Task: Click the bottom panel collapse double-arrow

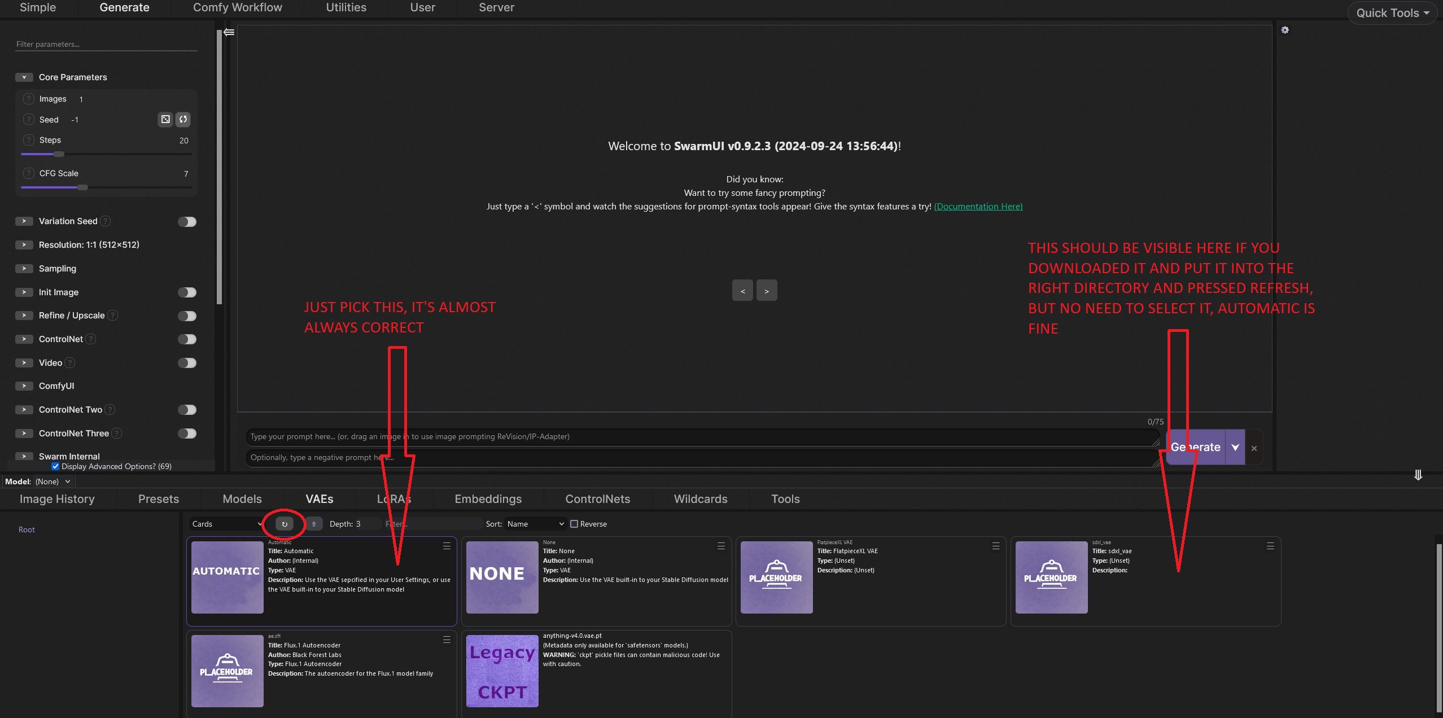Action: [x=1418, y=475]
